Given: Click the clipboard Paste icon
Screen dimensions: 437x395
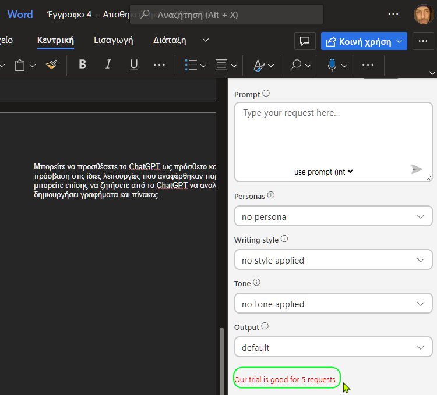Looking at the screenshot, I should pos(20,65).
